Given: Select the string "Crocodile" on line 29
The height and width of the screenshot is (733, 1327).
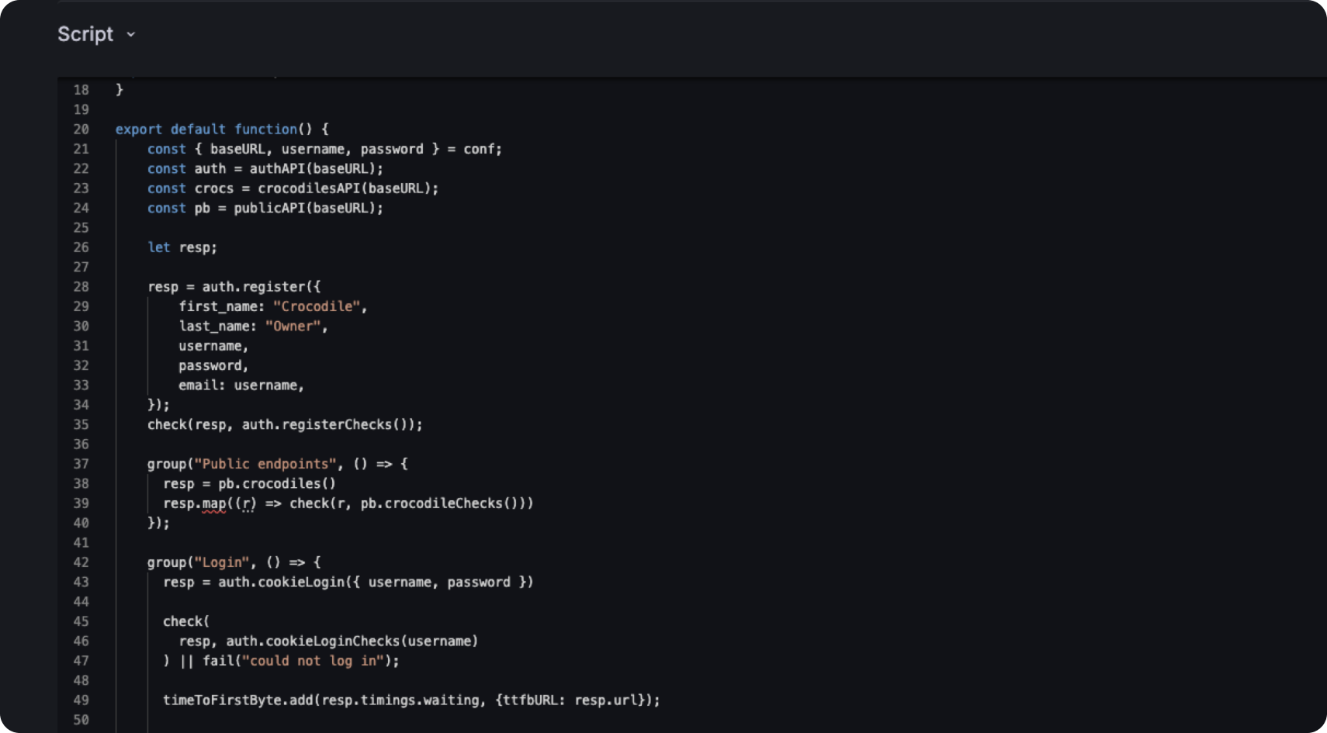Looking at the screenshot, I should 317,306.
